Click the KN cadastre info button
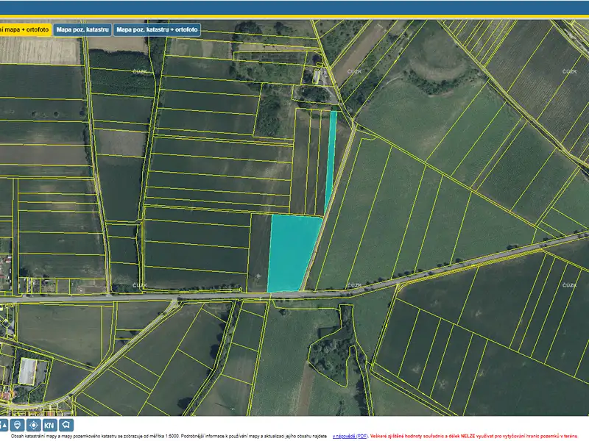The width and height of the screenshot is (589, 441). (49, 425)
